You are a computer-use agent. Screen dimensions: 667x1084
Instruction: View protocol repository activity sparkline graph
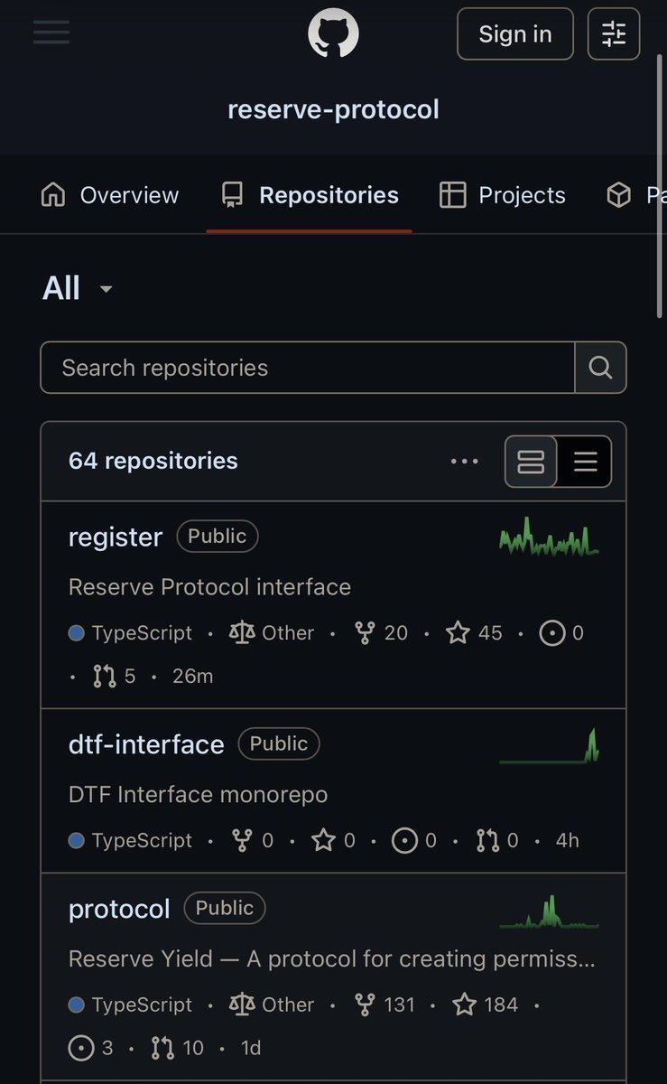click(549, 911)
